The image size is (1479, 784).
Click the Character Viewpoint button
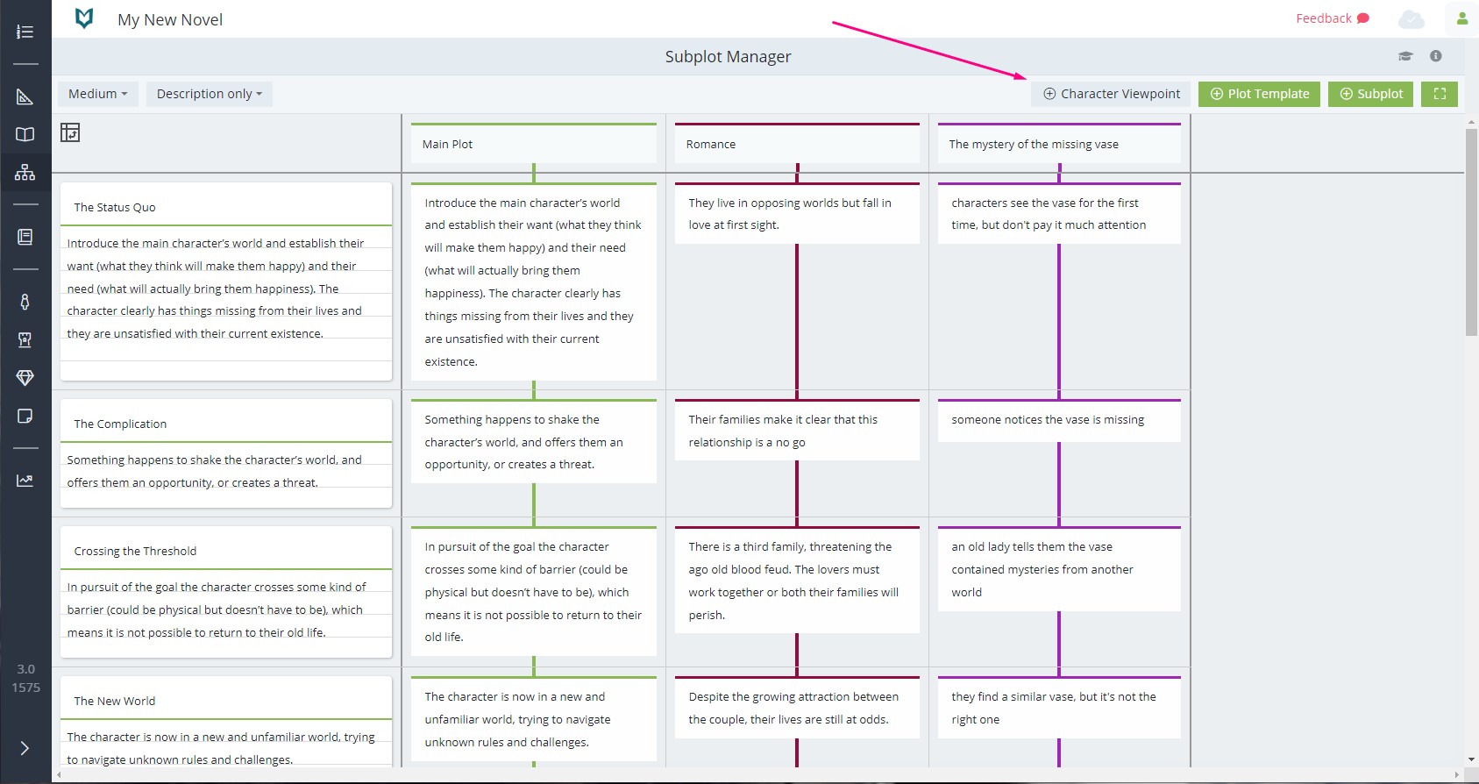1111,94
